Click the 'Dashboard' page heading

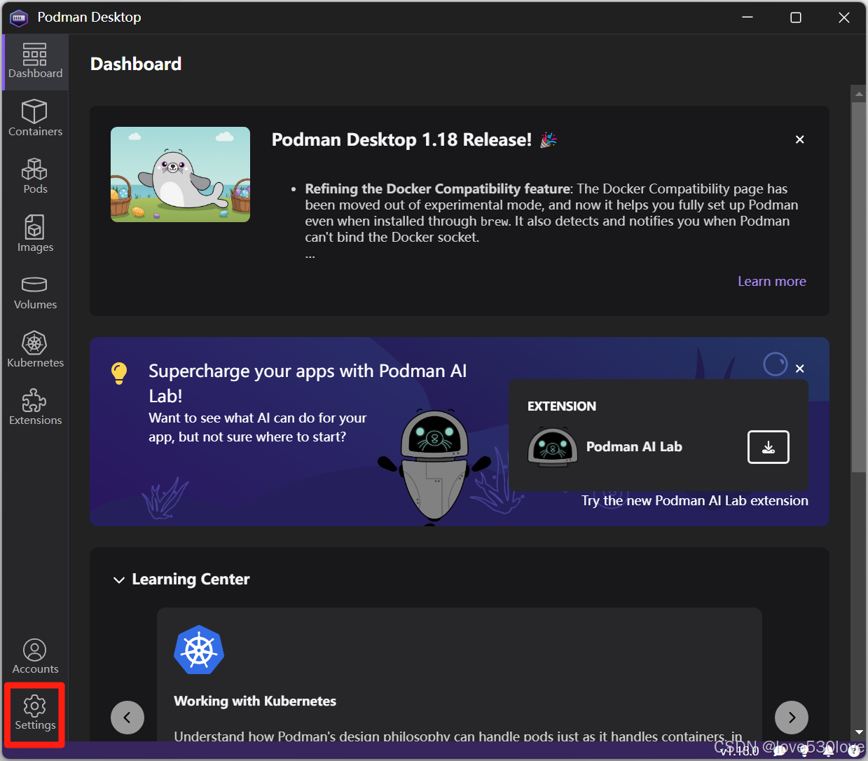(136, 64)
